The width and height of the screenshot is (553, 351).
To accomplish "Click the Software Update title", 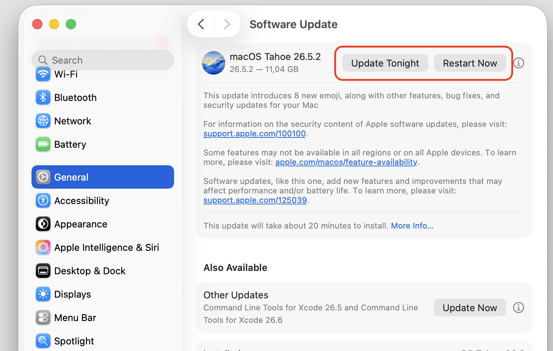I will (x=293, y=24).
